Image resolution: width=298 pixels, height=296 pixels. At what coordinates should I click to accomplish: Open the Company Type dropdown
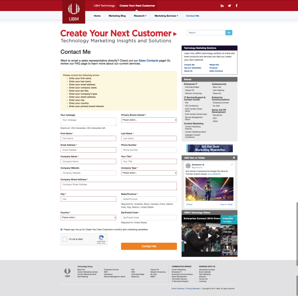pyautogui.click(x=149, y=173)
